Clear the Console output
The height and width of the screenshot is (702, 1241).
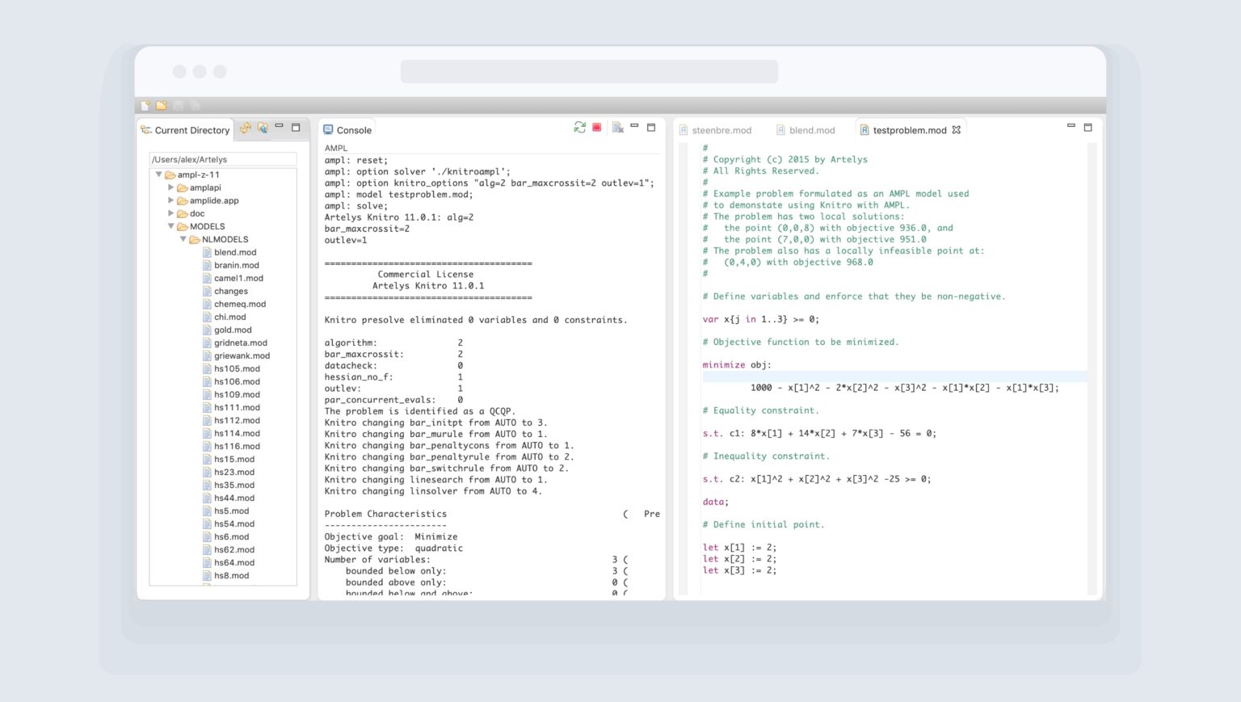(617, 127)
